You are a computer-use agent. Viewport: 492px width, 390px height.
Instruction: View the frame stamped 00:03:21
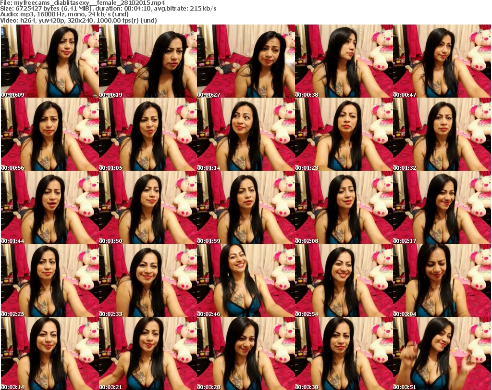148,353
